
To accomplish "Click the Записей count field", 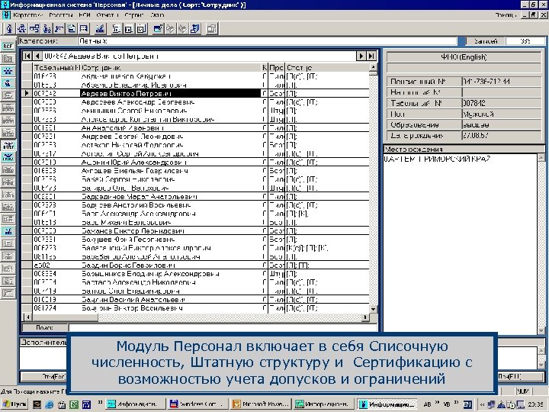I will 525,41.
